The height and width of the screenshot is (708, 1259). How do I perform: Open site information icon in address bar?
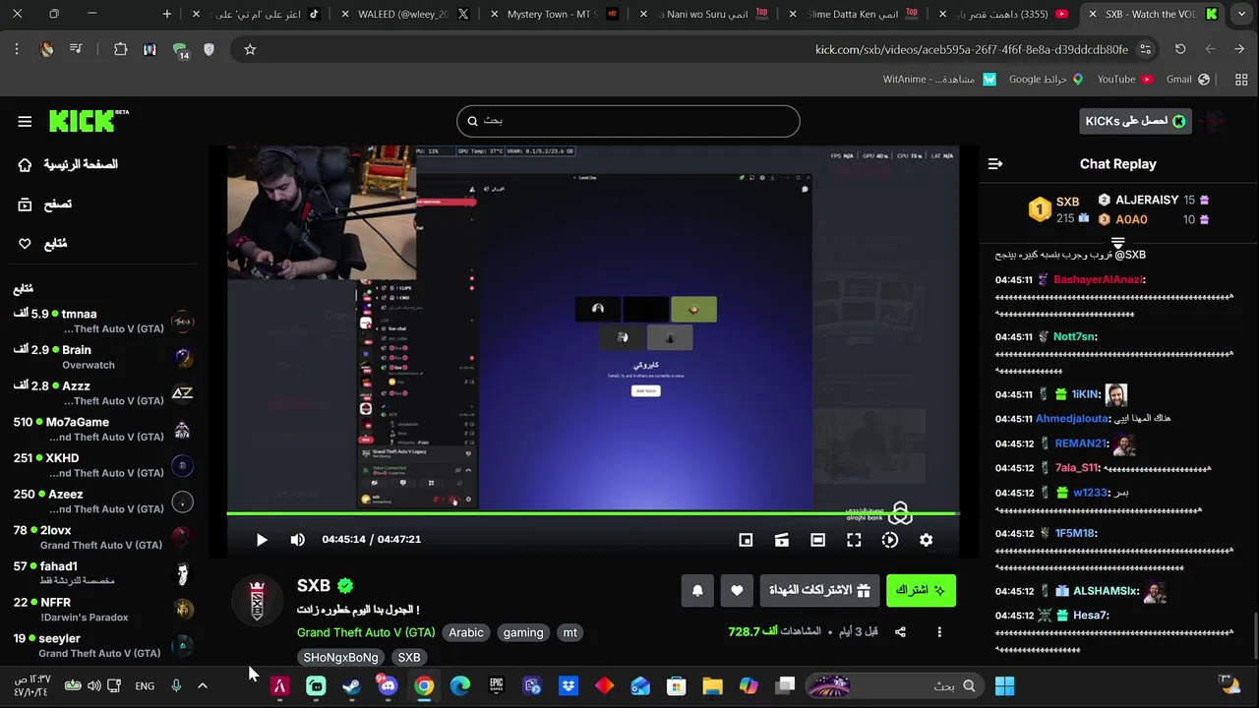pyautogui.click(x=1145, y=49)
